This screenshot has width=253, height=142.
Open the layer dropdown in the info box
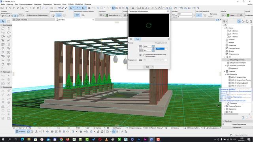pos(37,15)
